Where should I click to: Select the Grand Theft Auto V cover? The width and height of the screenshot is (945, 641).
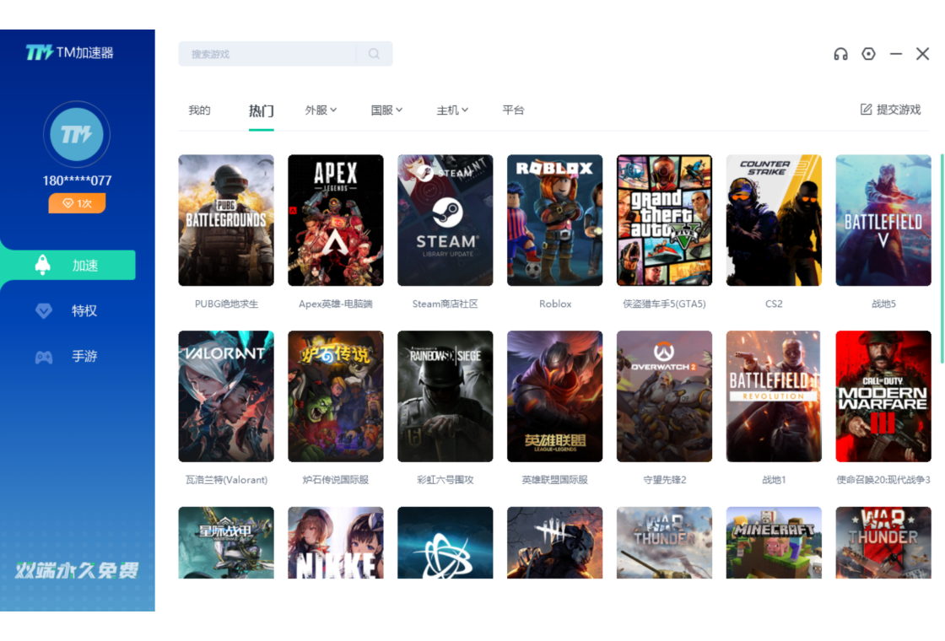(x=664, y=220)
